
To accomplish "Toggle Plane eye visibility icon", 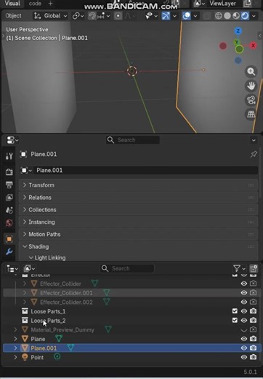I will click(244, 339).
